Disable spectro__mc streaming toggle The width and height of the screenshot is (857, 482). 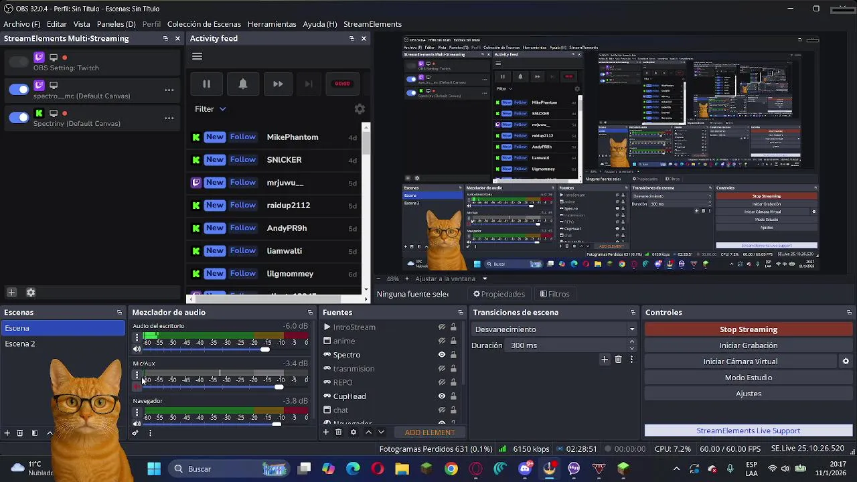coord(19,90)
